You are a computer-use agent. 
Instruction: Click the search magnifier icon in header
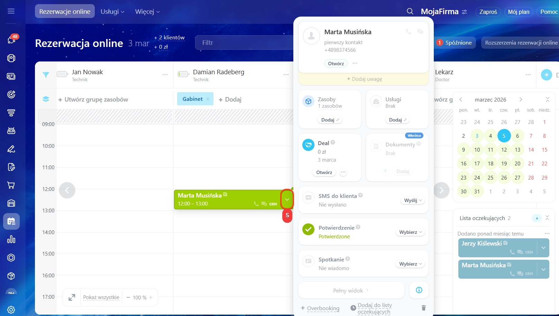pos(410,11)
